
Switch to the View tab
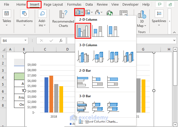[x=115, y=4]
